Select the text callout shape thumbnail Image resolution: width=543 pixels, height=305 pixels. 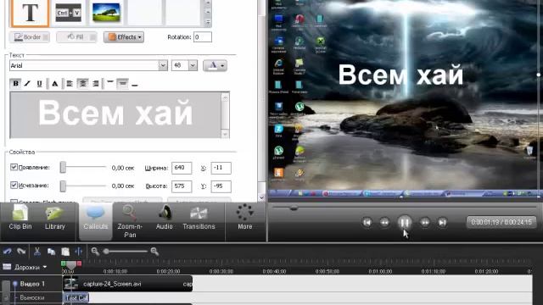[30, 13]
